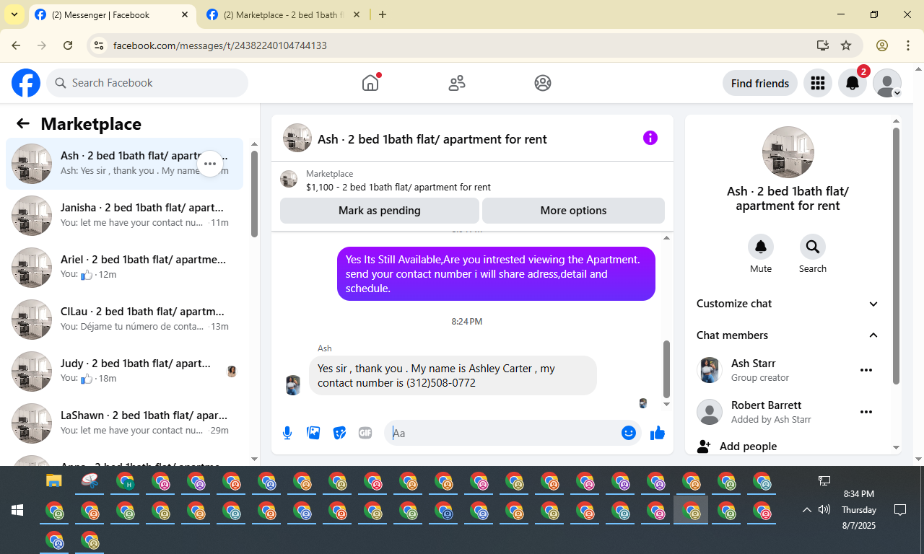
Task: Open the taskbar clock and calendar
Action: (859, 510)
